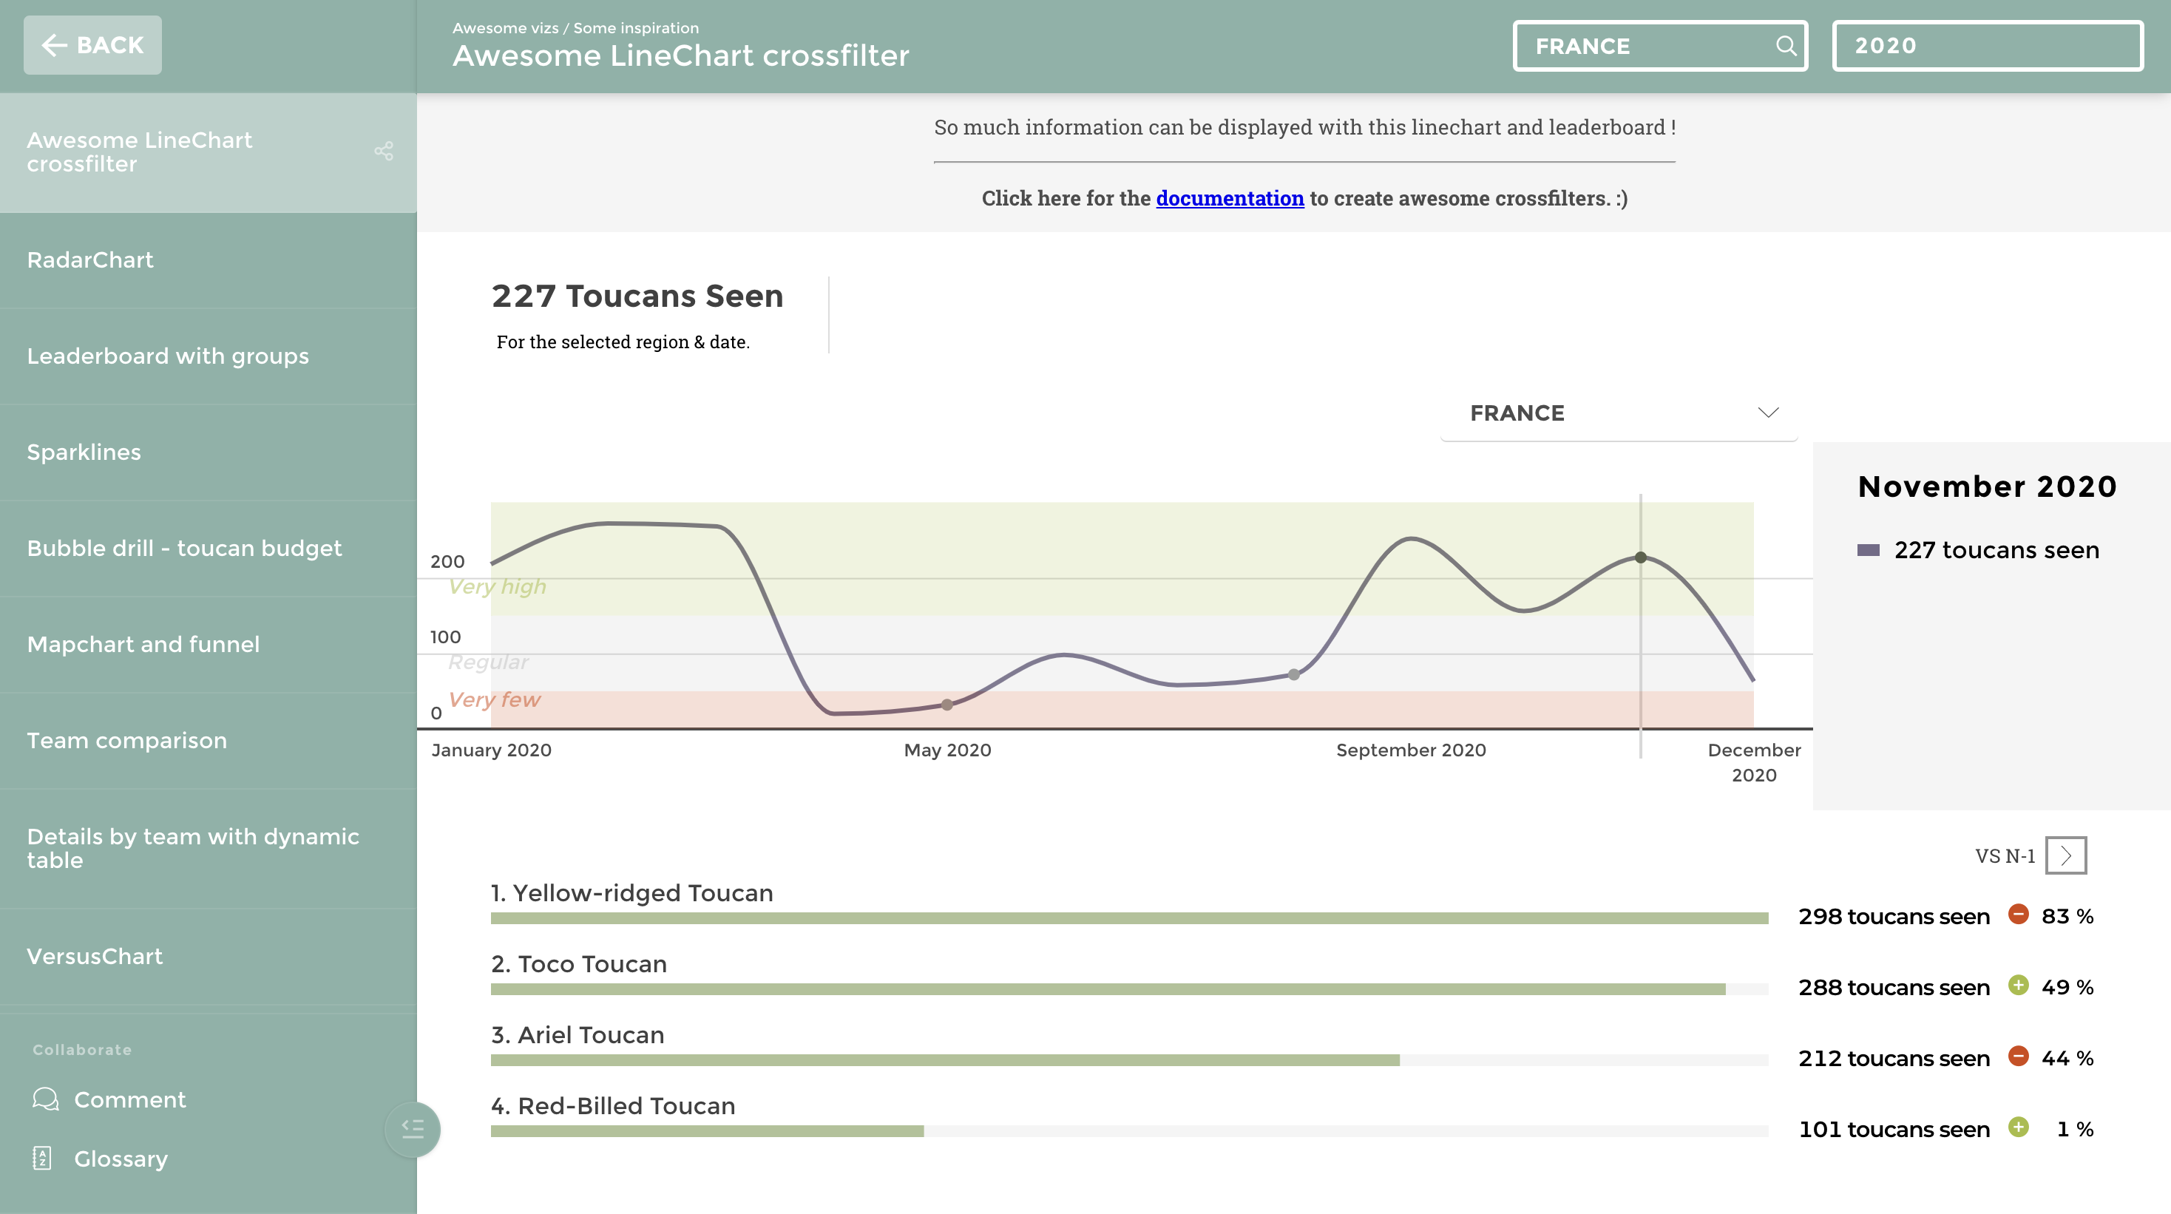Go back using the BACK arrow button

tap(92, 46)
